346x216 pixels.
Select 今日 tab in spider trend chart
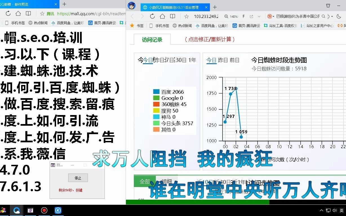click(211, 60)
